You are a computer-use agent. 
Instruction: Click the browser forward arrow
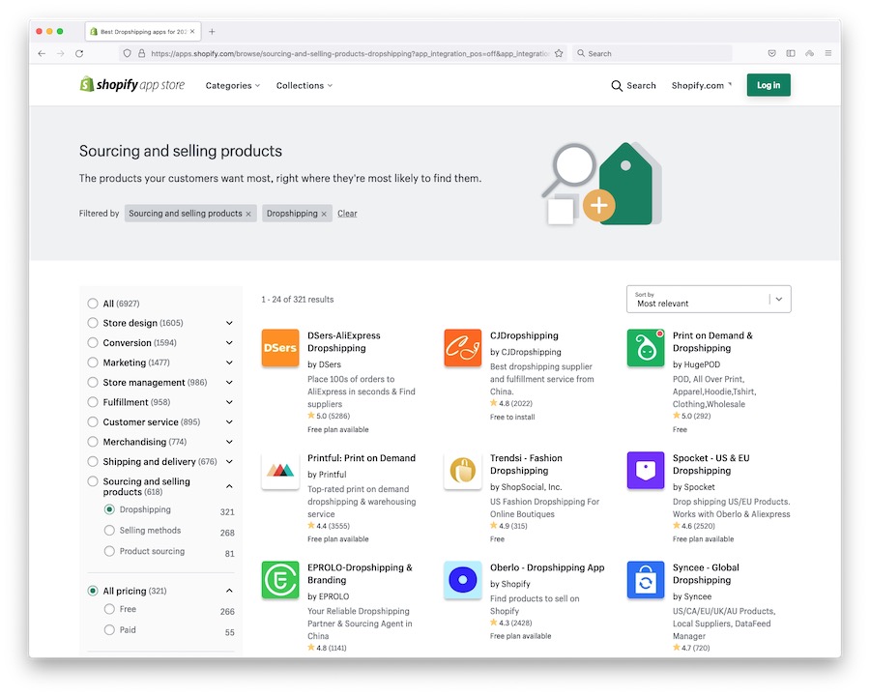pos(61,53)
